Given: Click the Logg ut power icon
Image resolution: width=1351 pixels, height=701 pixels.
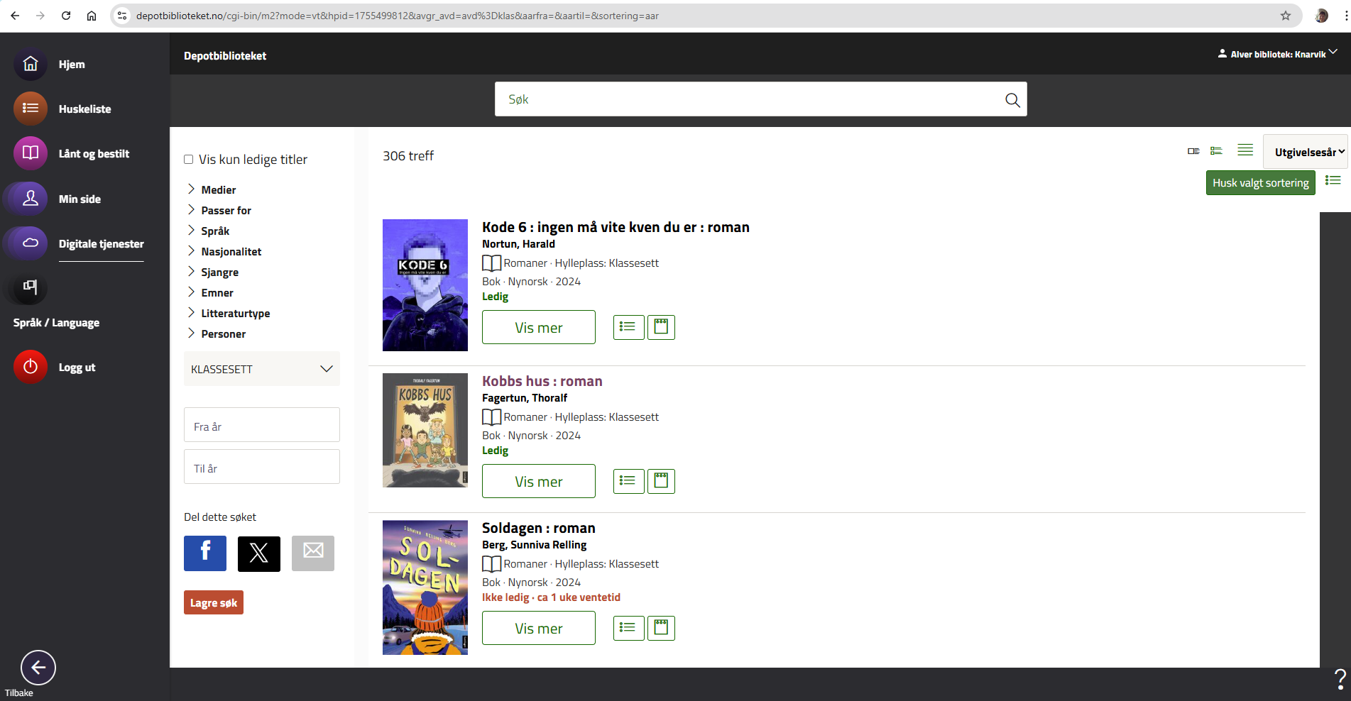Looking at the screenshot, I should coord(31,367).
